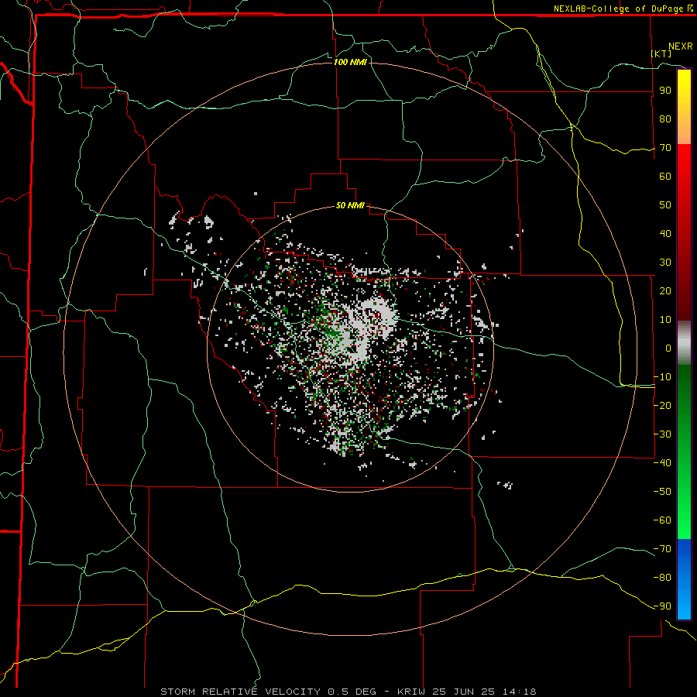
Task: Select the blue band near -80 knots
Action: pyautogui.click(x=684, y=578)
